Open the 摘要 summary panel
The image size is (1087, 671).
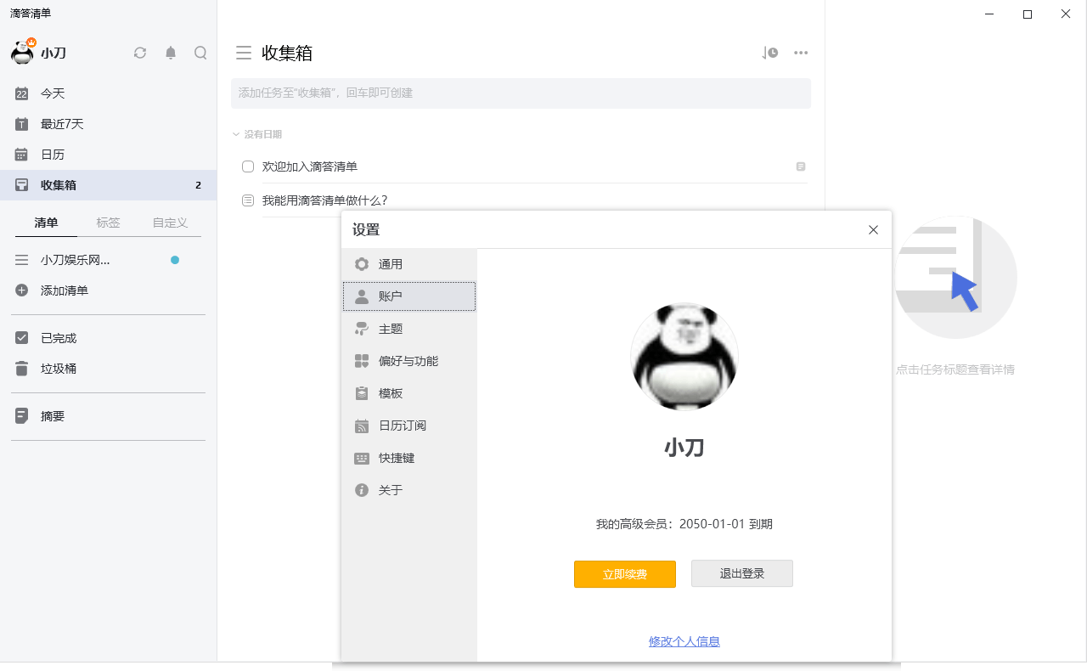[x=51, y=416]
